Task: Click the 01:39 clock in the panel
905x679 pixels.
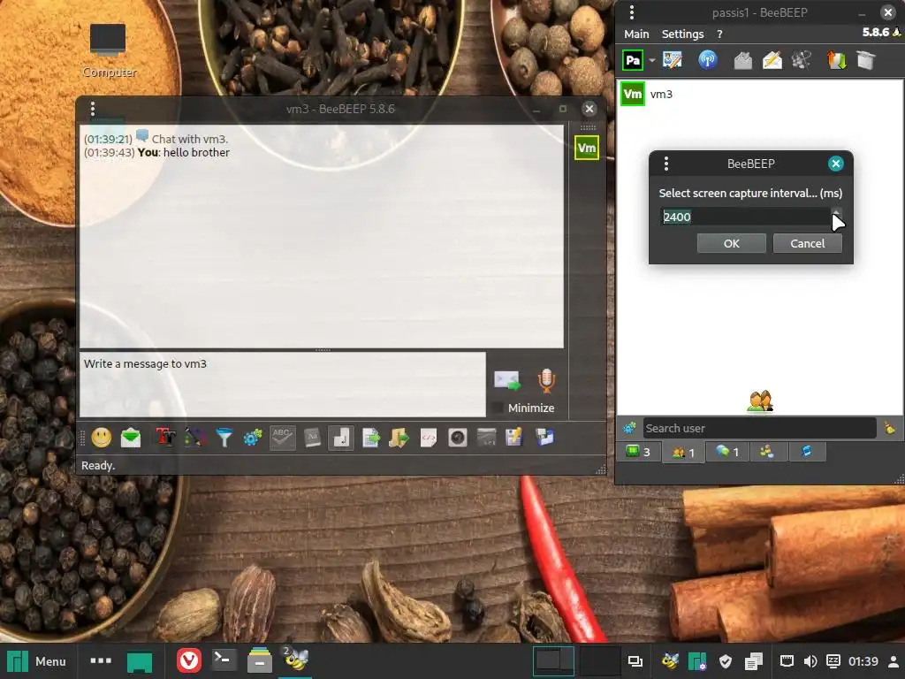Action: 863,661
